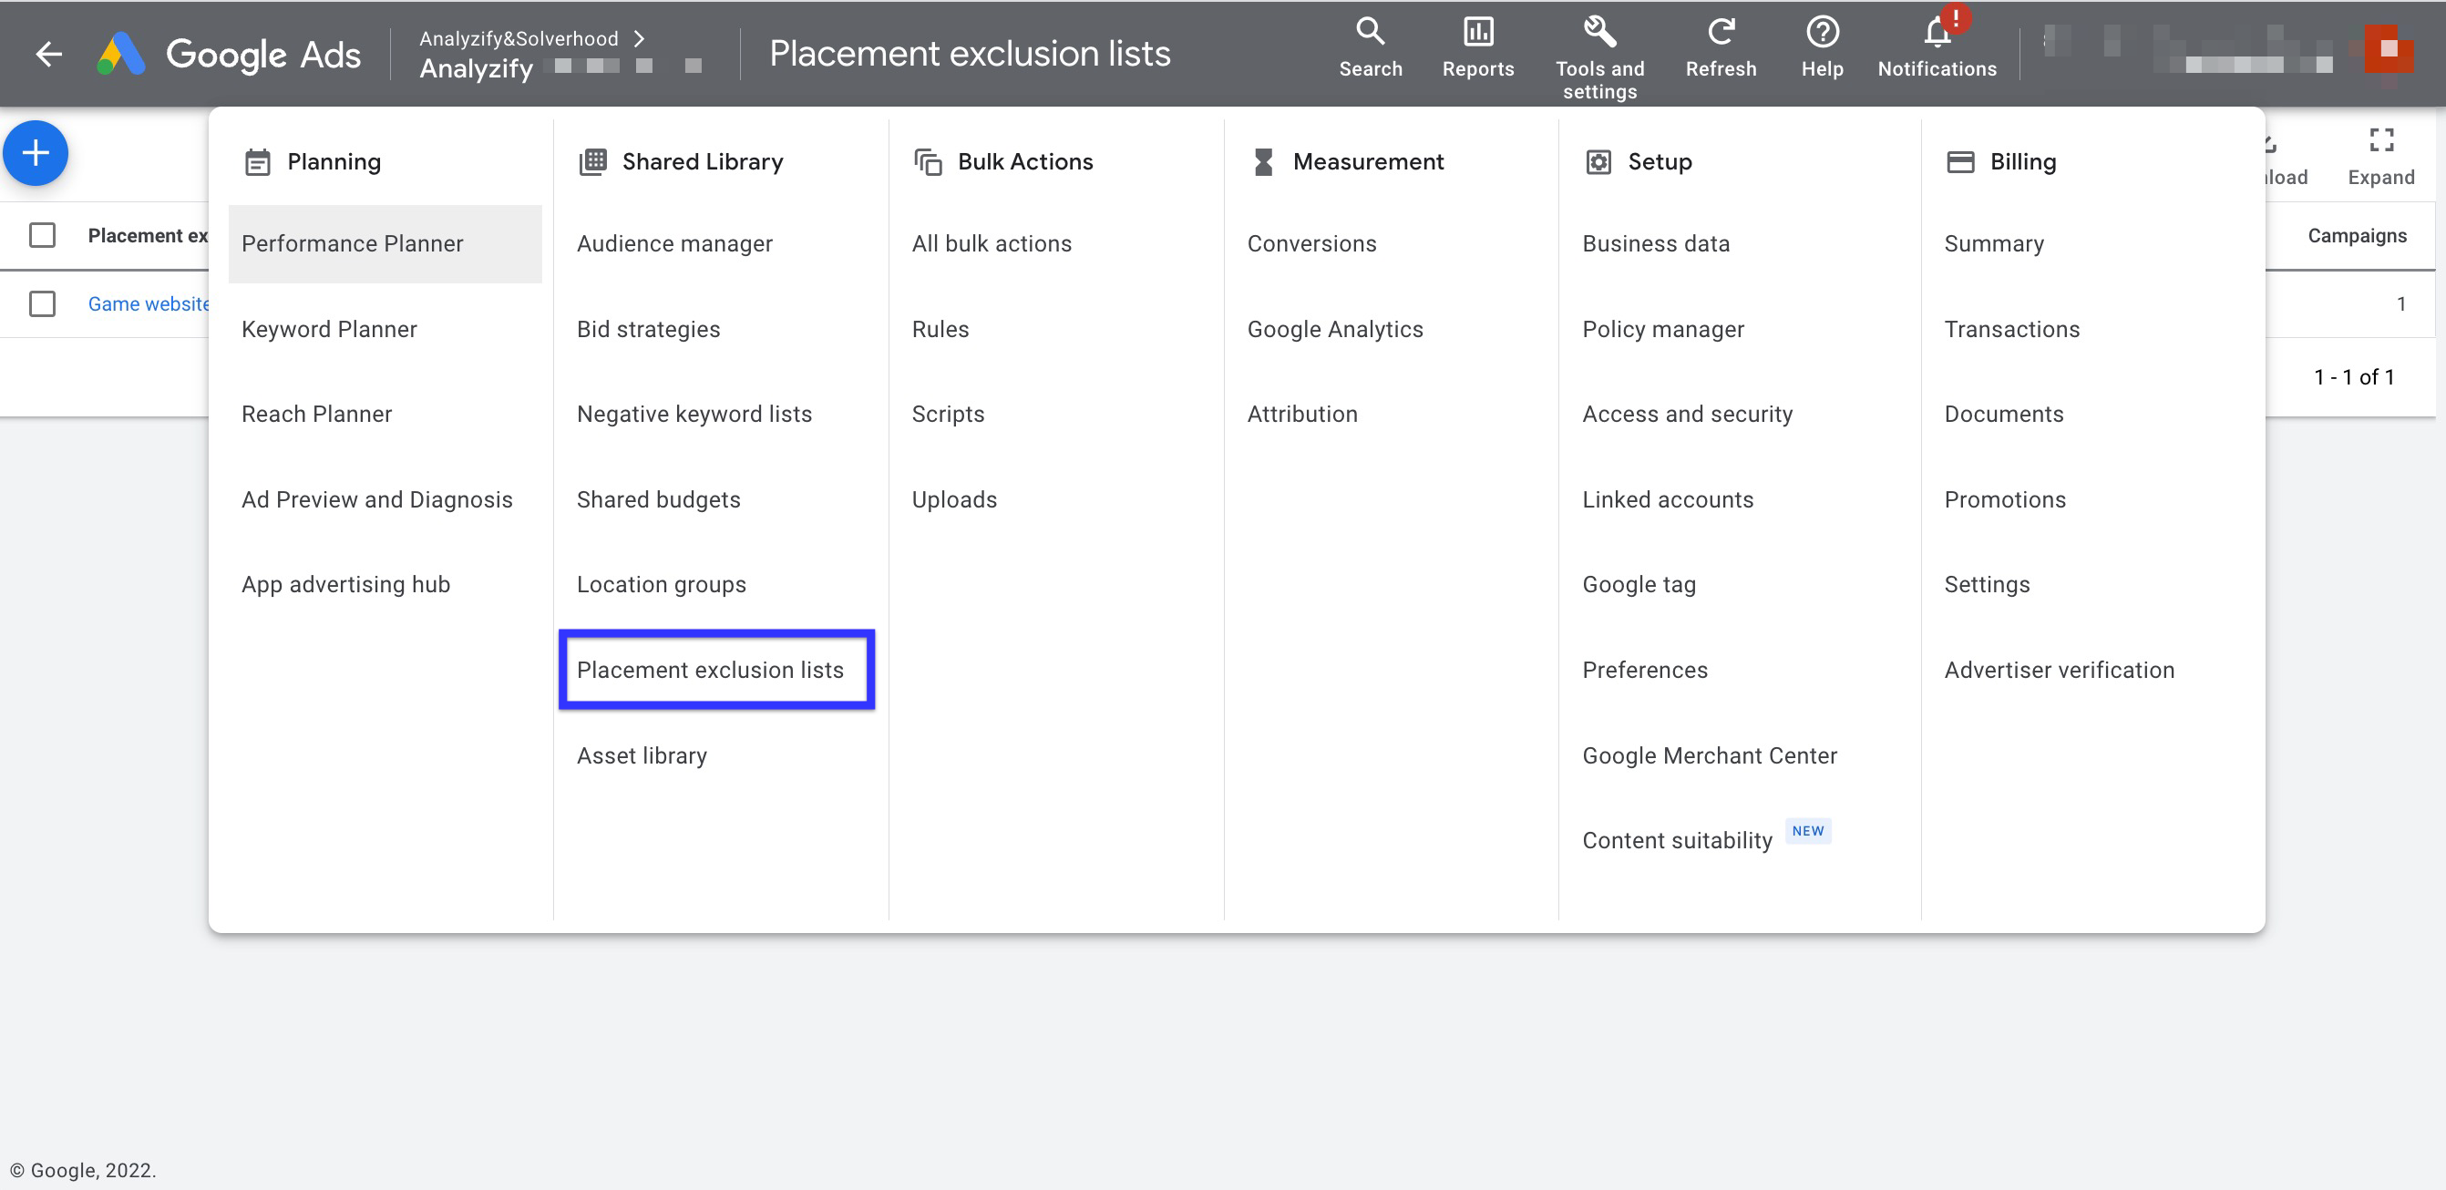Click the Measurement hourglass icon

pos(1263,162)
